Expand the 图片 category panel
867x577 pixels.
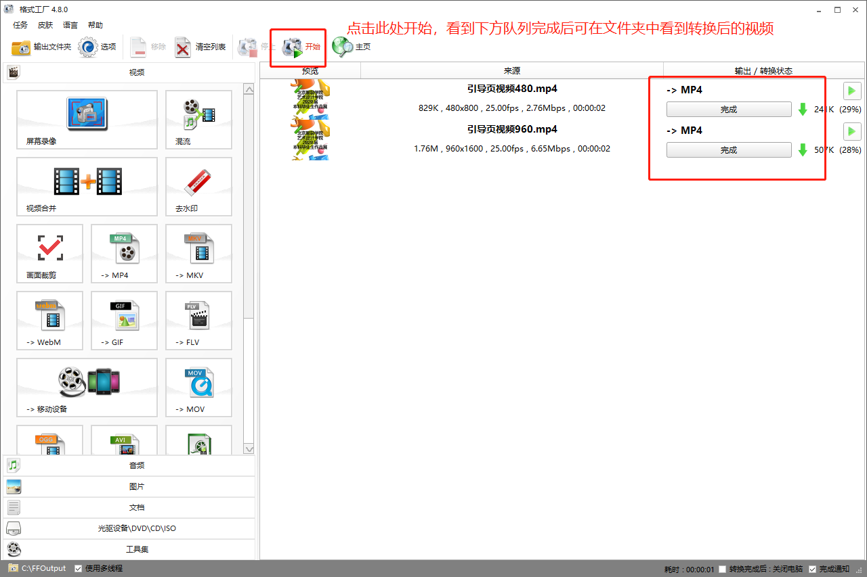pyautogui.click(x=129, y=486)
